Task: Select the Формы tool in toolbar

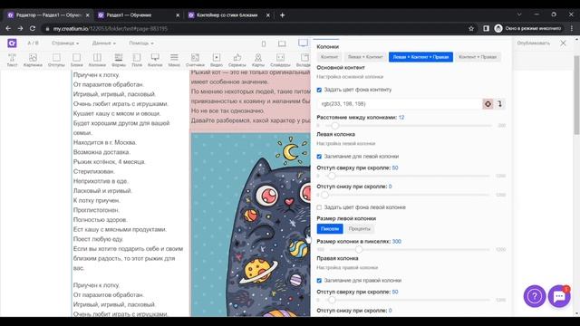Action: click(119, 61)
